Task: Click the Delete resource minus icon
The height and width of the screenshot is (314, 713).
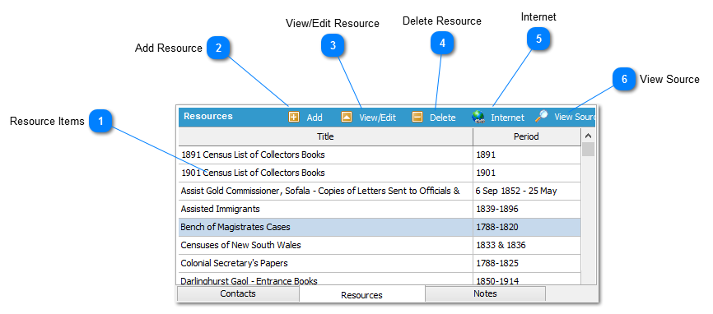Action: (417, 117)
